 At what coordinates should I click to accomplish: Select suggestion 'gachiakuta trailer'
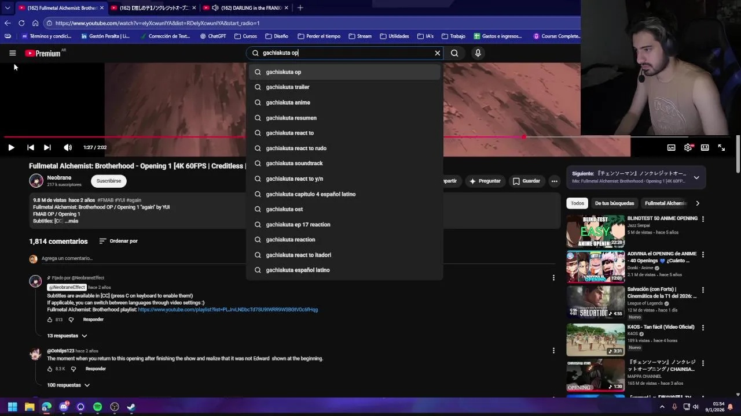pos(344,87)
